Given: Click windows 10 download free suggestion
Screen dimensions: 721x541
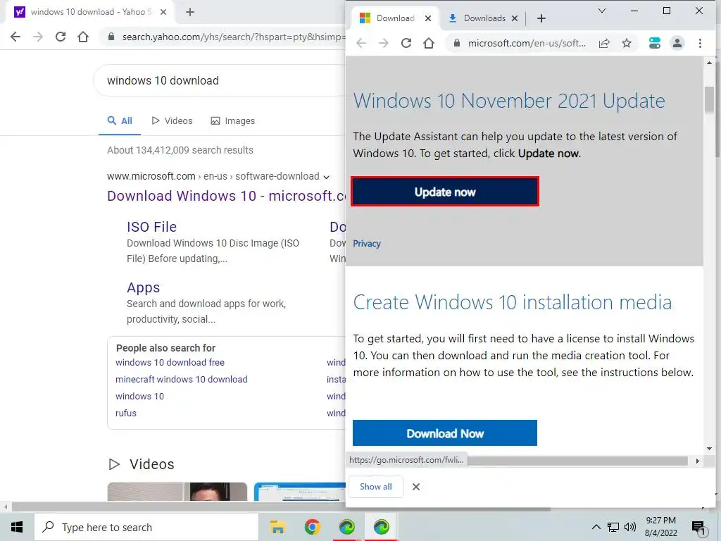Looking at the screenshot, I should pos(170,363).
